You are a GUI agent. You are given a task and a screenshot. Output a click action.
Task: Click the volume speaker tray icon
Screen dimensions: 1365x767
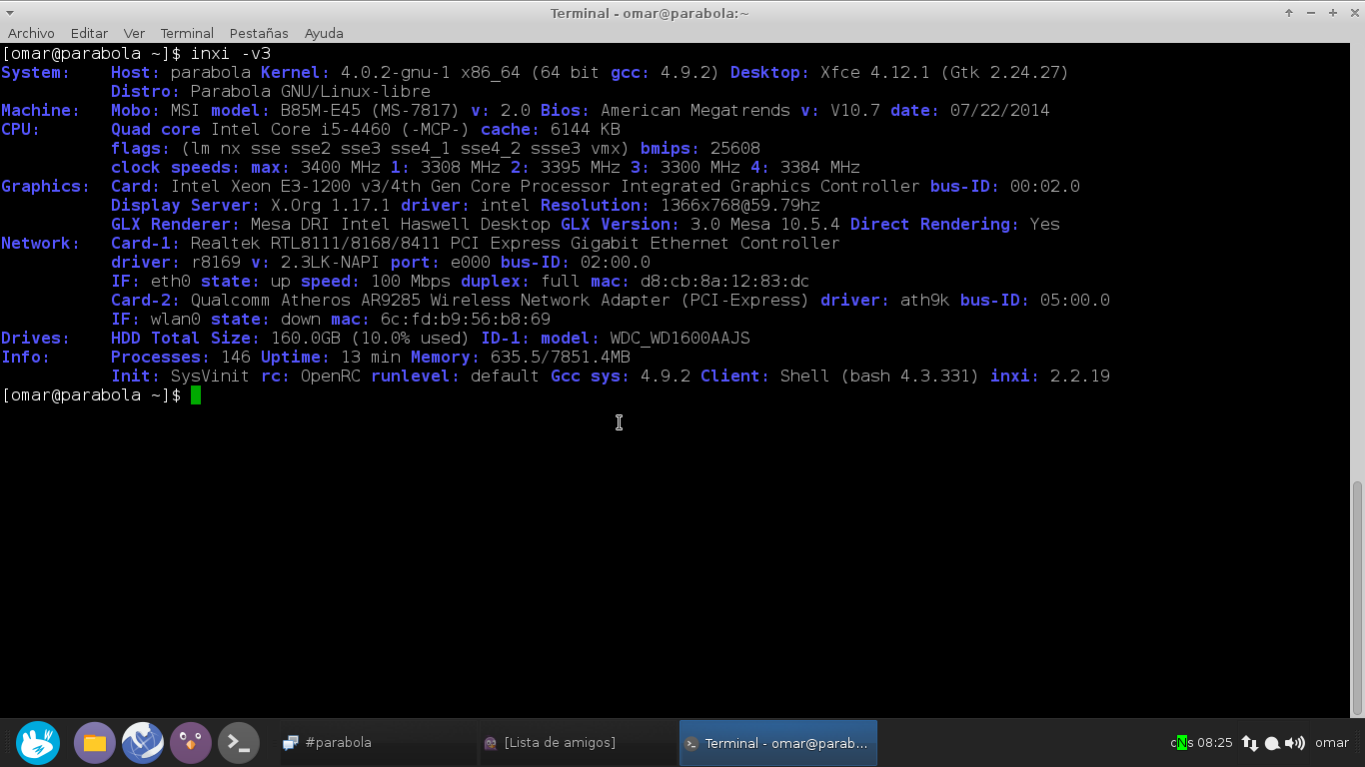pyautogui.click(x=1296, y=743)
